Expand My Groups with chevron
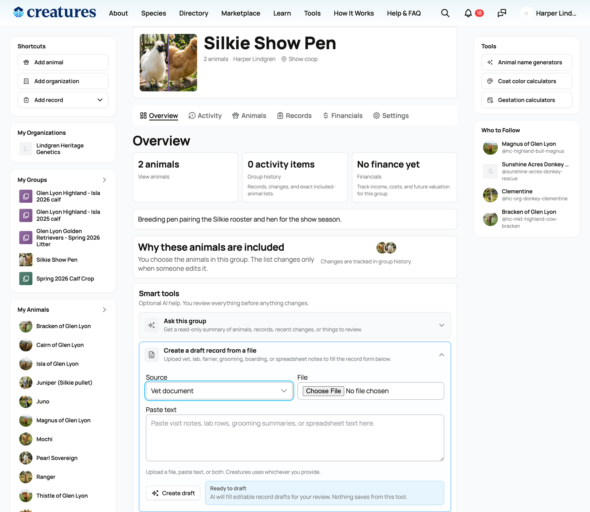Image resolution: width=590 pixels, height=512 pixels. click(x=104, y=180)
